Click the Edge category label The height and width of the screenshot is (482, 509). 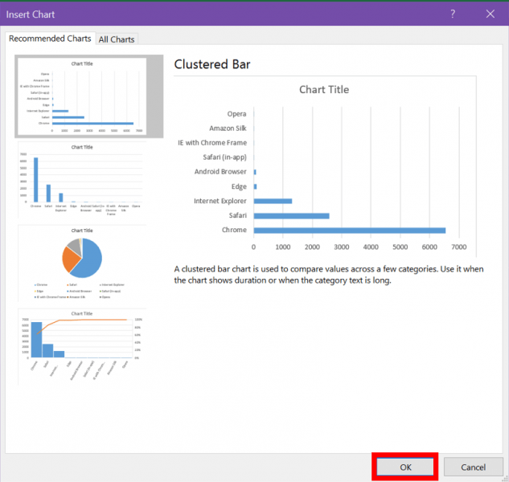tap(239, 186)
